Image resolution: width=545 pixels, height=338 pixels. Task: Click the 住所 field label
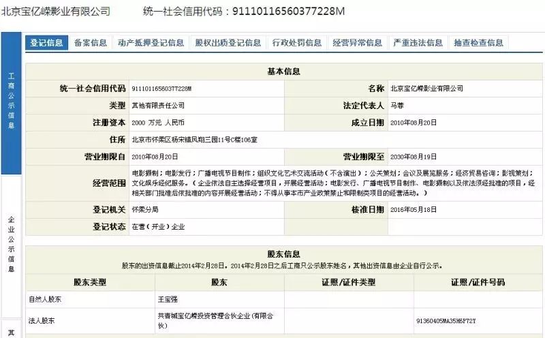click(x=117, y=140)
